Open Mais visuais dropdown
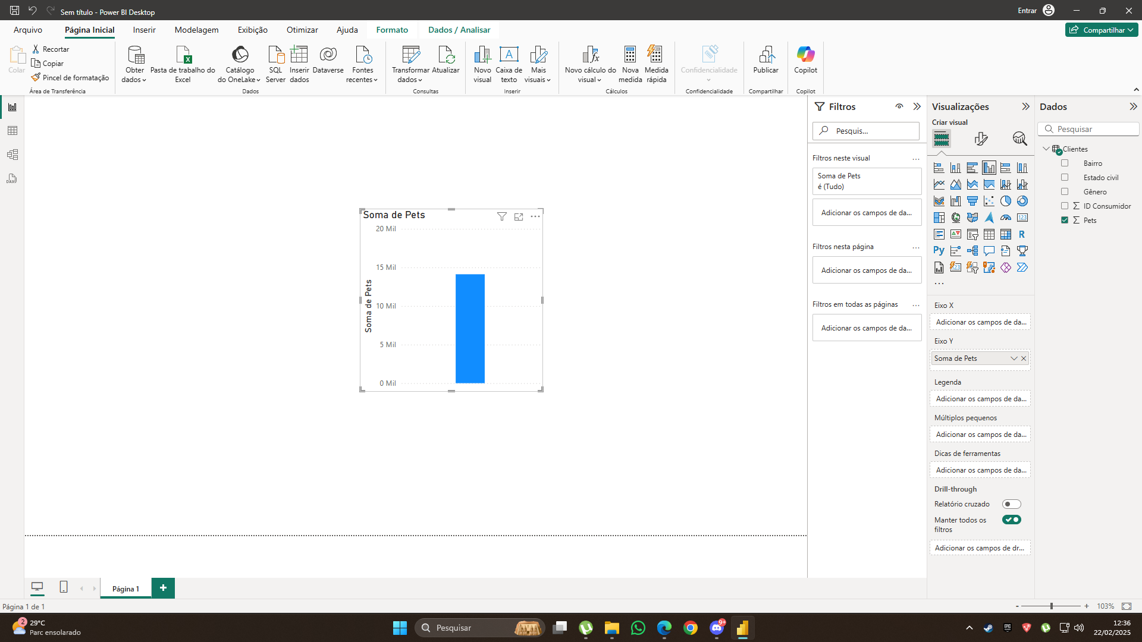 coord(538,64)
